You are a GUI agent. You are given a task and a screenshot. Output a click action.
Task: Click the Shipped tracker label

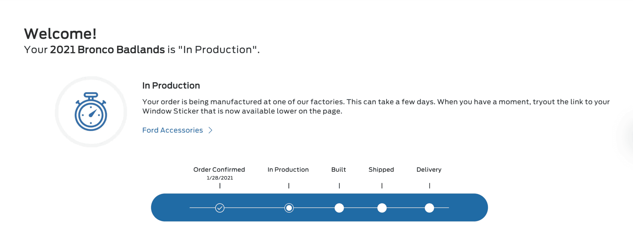click(381, 170)
